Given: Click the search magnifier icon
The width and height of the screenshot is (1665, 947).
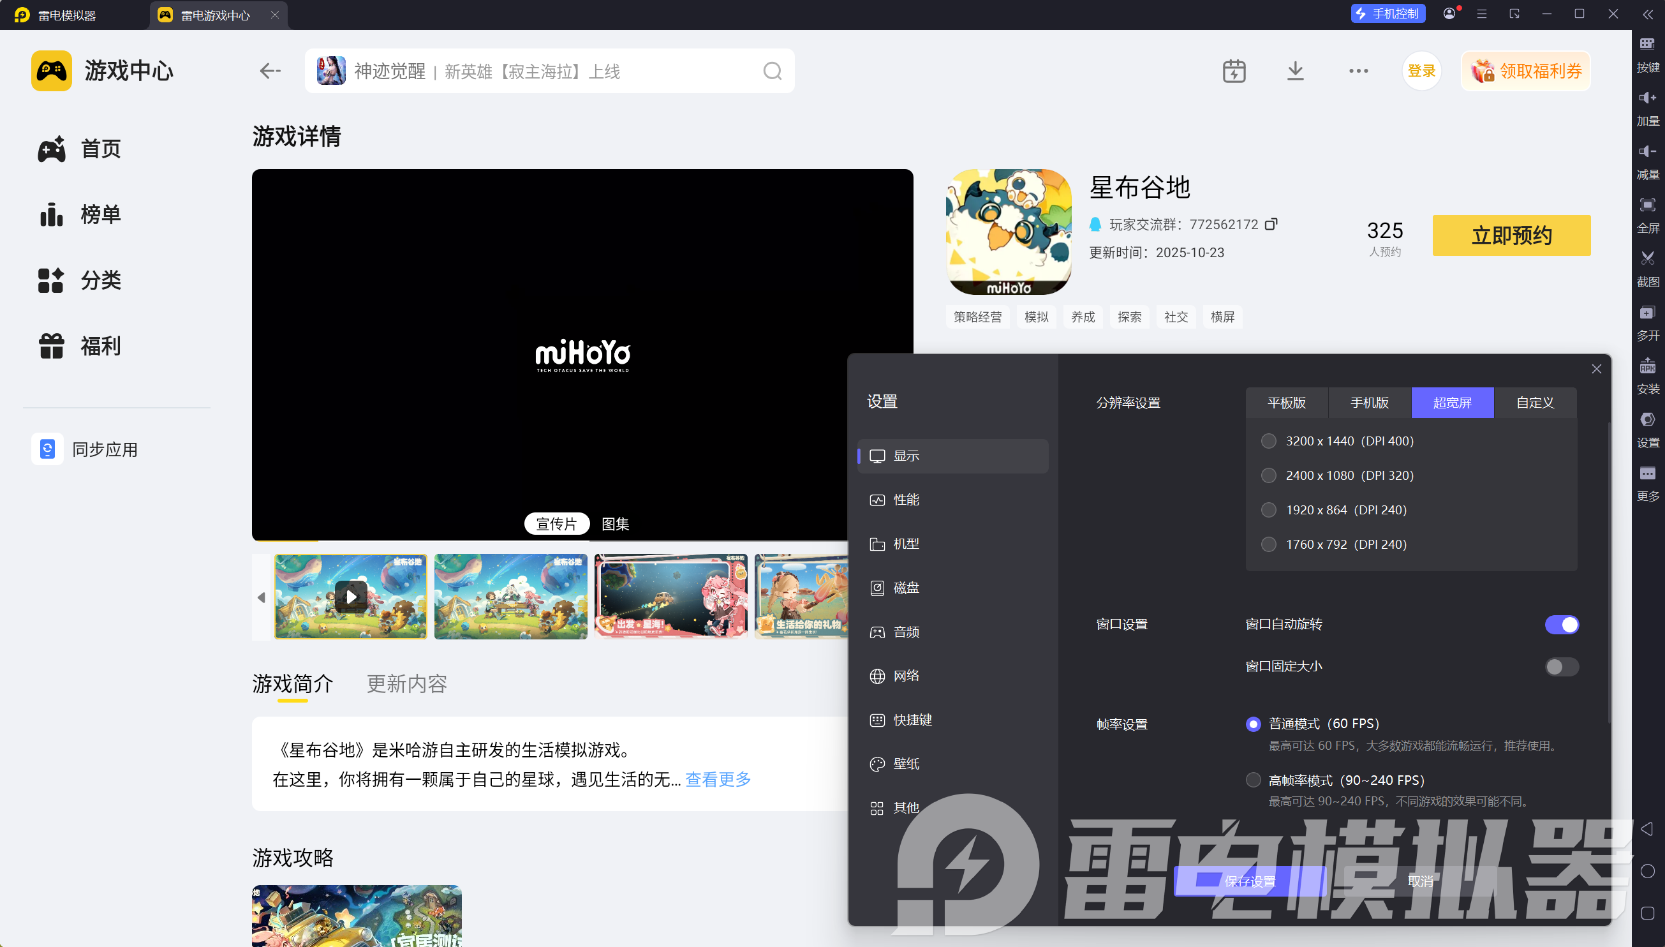Looking at the screenshot, I should click(x=772, y=71).
